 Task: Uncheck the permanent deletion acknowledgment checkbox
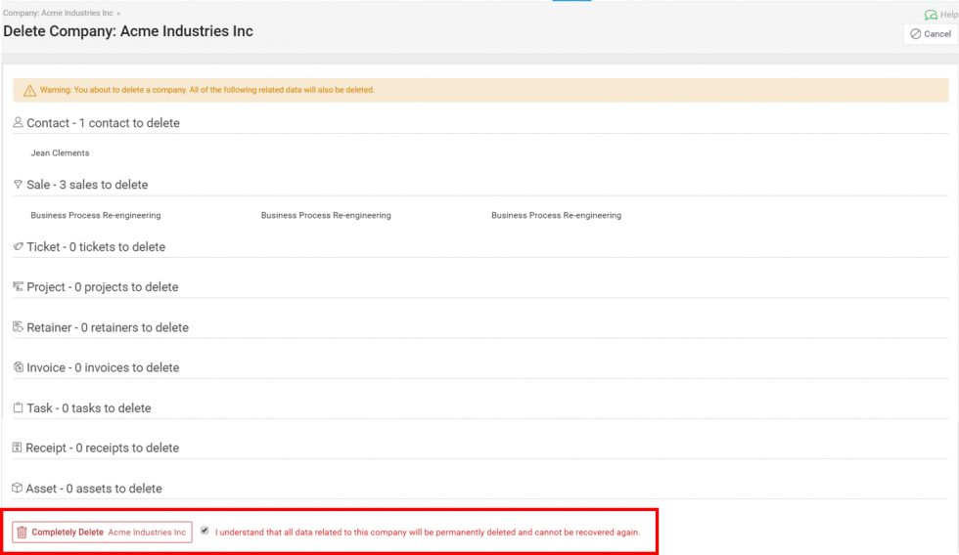click(205, 531)
